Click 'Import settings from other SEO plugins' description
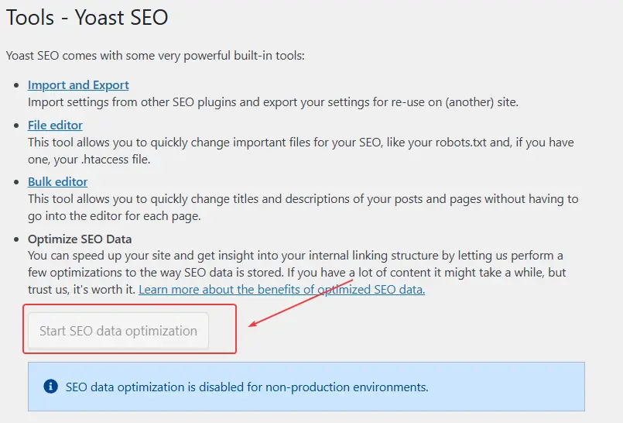This screenshot has height=423, width=623. click(x=273, y=102)
